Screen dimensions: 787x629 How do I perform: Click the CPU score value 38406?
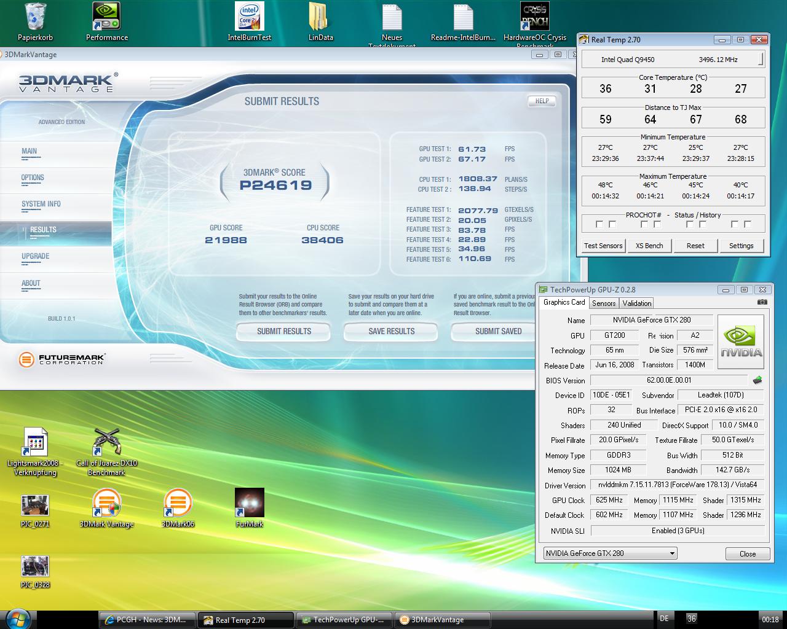click(x=322, y=240)
